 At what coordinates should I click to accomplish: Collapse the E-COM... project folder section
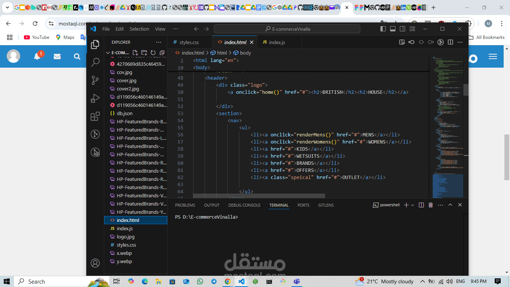tap(108, 53)
